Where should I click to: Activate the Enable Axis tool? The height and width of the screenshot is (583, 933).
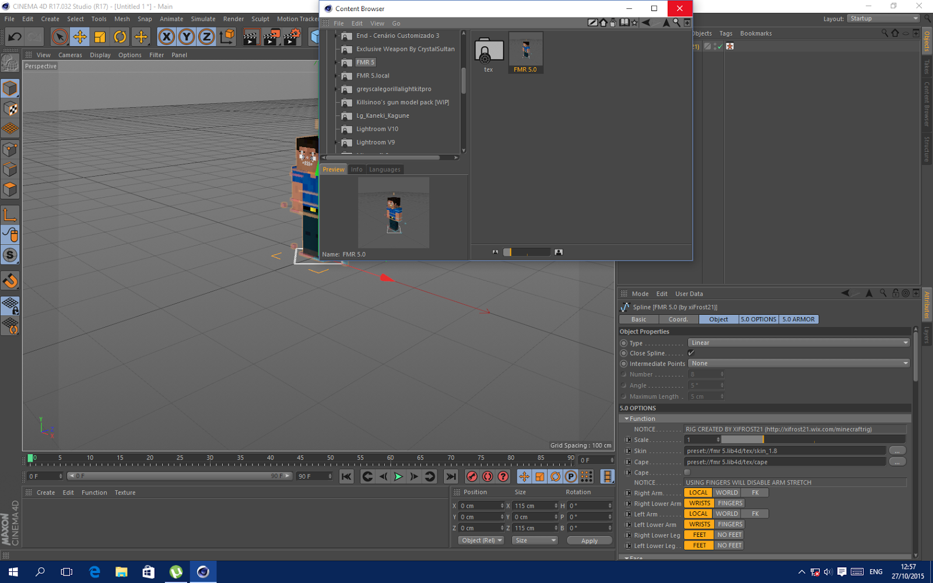pos(10,215)
